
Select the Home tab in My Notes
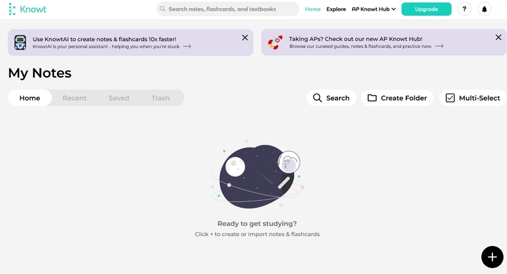click(x=30, y=98)
